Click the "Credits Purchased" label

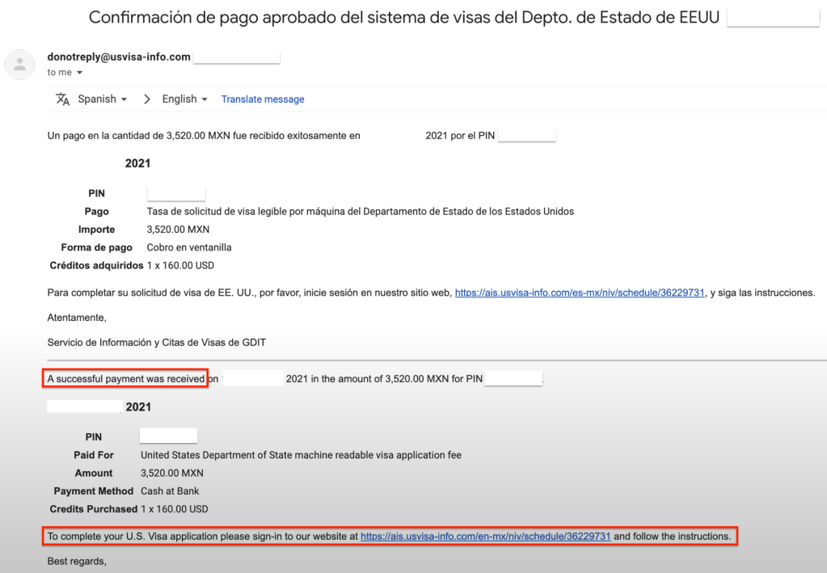pyautogui.click(x=94, y=509)
